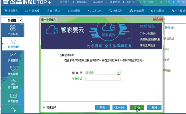Open the 辅助功能 menu
Viewport: 186px width, 114px height.
tap(115, 2)
